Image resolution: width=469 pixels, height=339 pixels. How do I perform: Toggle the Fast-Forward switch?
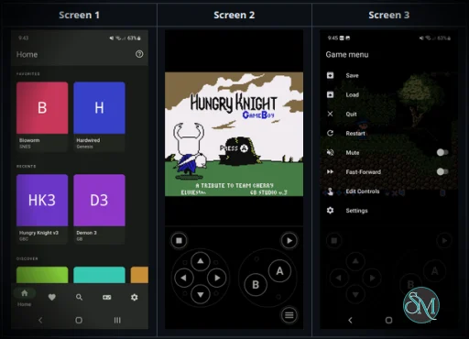click(x=442, y=171)
